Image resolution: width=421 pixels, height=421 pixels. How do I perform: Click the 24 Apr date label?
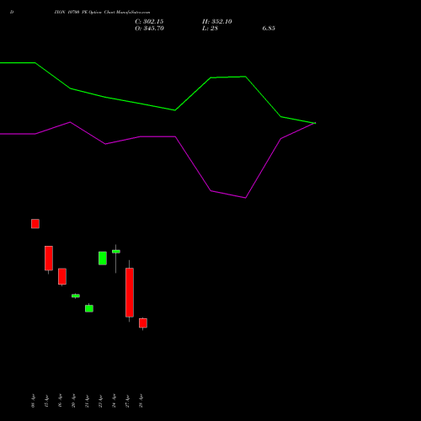pyautogui.click(x=114, y=401)
